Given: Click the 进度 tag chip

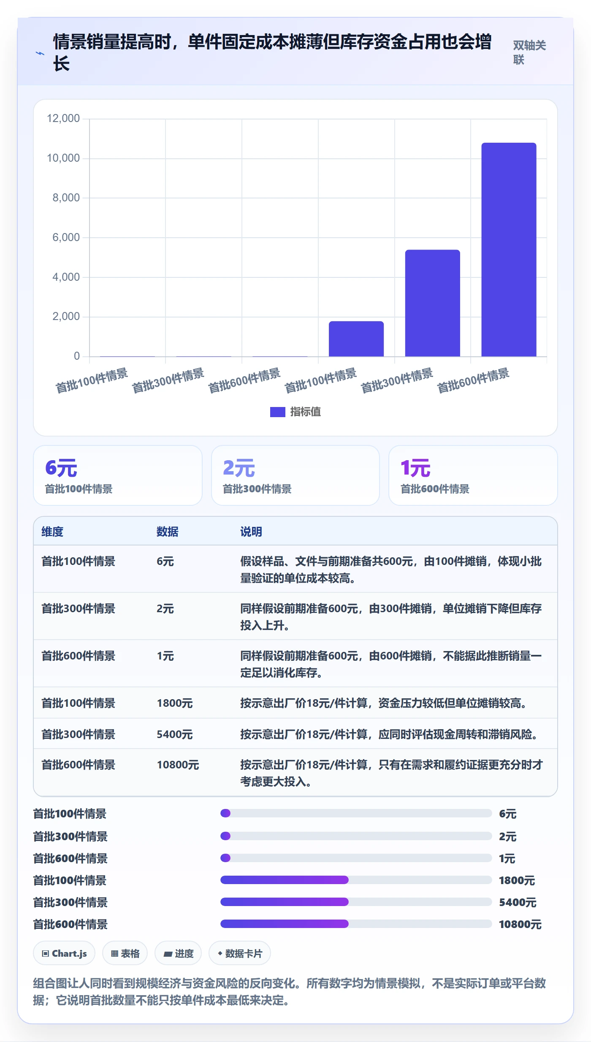Looking at the screenshot, I should tap(178, 953).
